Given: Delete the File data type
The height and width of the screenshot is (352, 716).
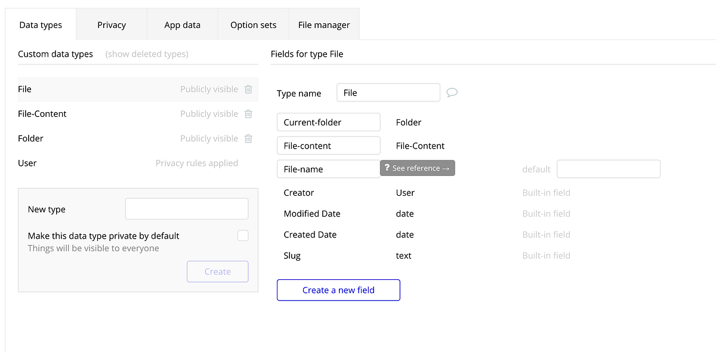Looking at the screenshot, I should 248,89.
